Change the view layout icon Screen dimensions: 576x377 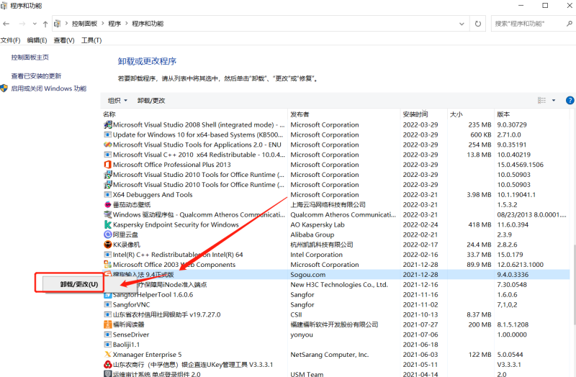[542, 101]
